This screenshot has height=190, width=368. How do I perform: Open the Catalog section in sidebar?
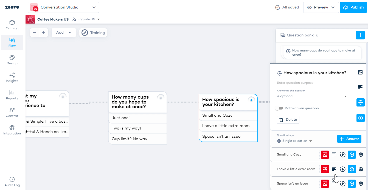[12, 25]
